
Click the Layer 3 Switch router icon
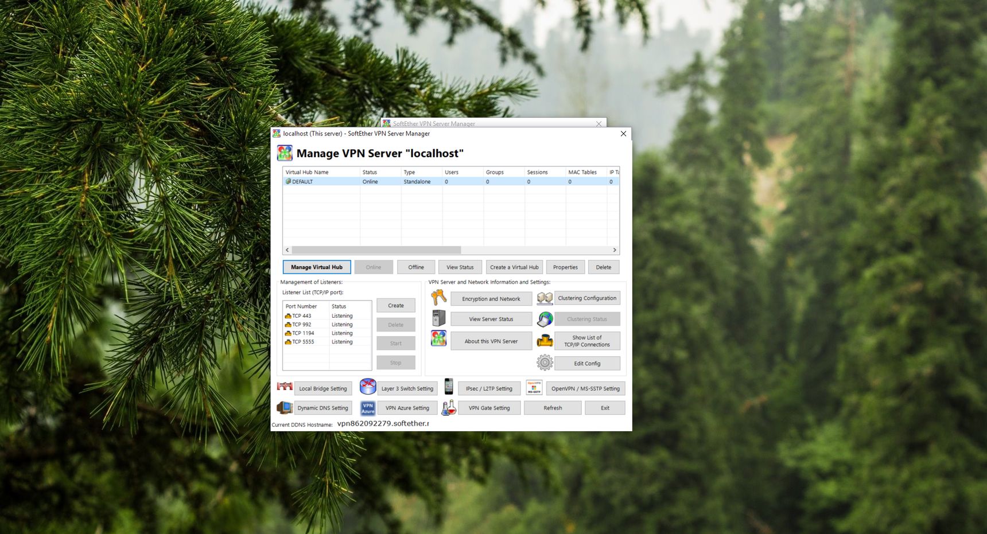click(x=368, y=387)
